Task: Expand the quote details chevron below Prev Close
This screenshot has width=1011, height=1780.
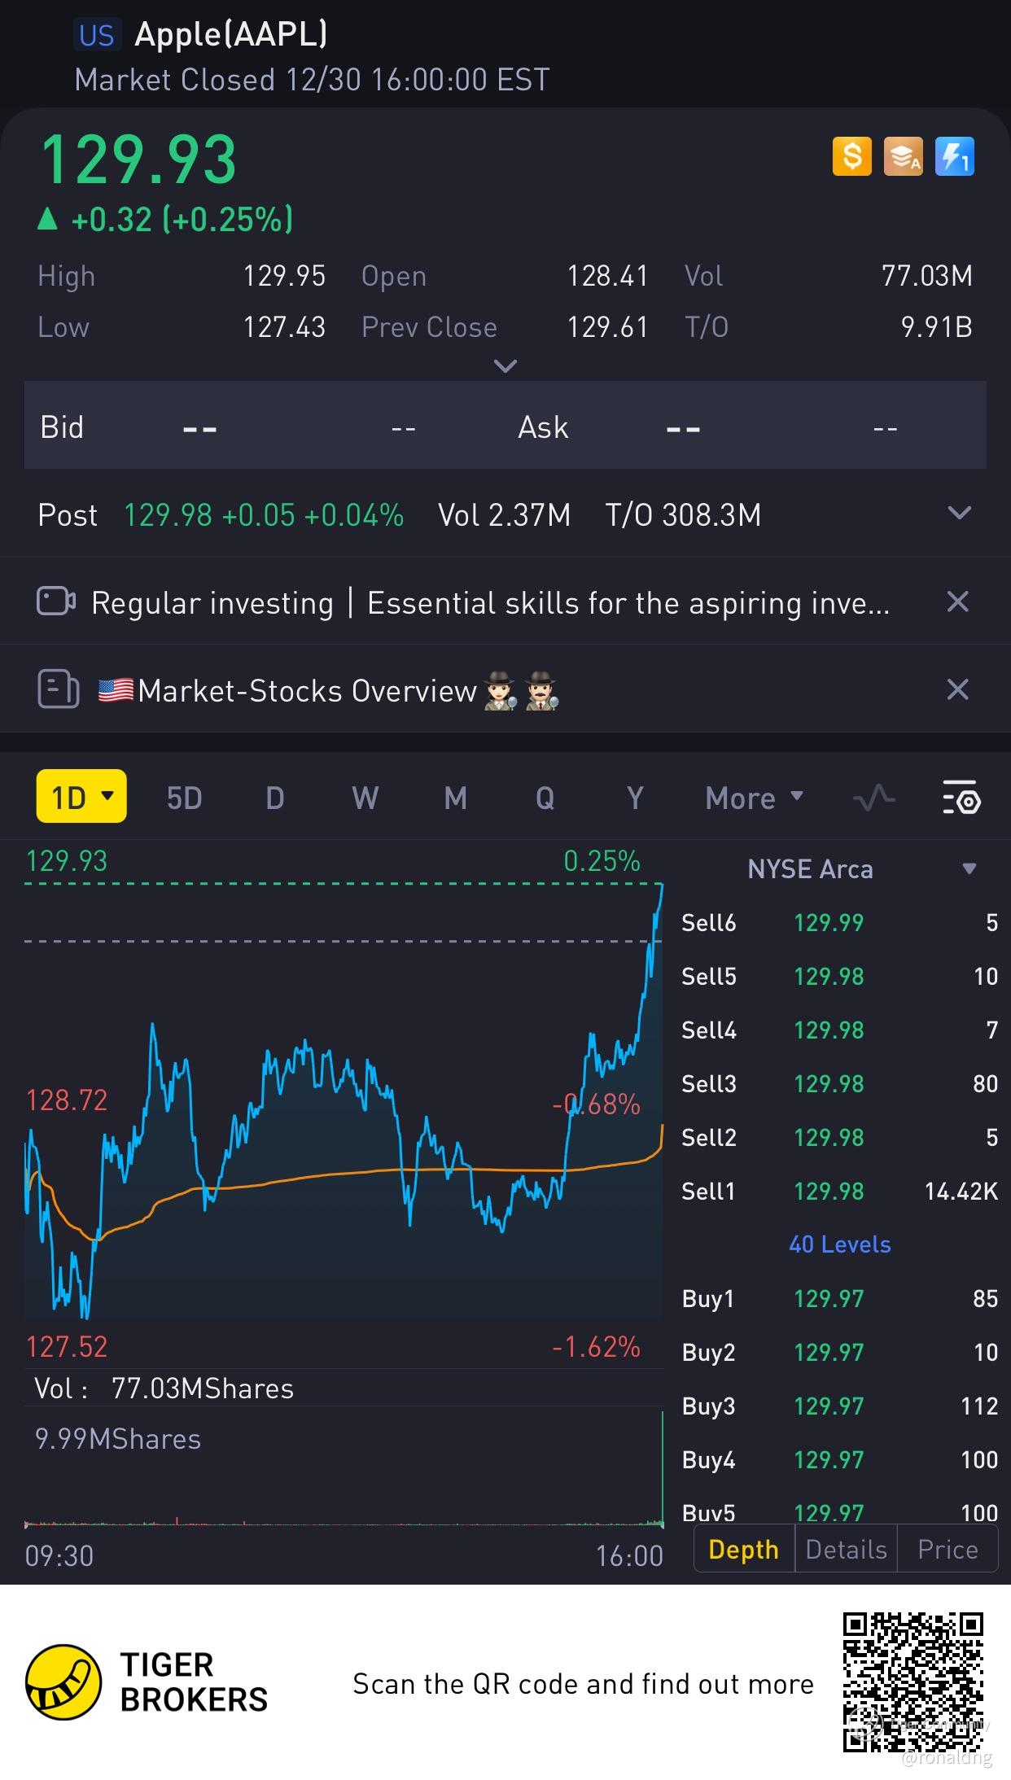Action: (x=505, y=366)
